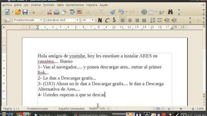Expand standard toolbar overflow chevron
The image size is (207, 116).
(x=179, y=10)
